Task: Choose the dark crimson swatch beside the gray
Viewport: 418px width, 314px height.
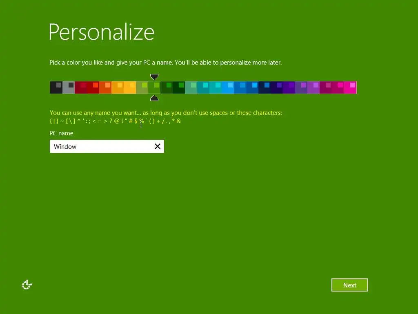Action: [x=81, y=87]
